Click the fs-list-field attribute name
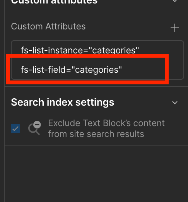188x202 pixels. (43, 70)
